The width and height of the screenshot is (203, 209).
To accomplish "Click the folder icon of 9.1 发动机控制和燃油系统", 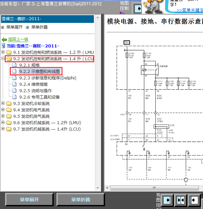I will click(9, 52).
